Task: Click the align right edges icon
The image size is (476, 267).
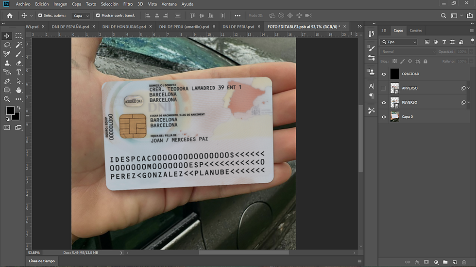Action: coord(166,16)
